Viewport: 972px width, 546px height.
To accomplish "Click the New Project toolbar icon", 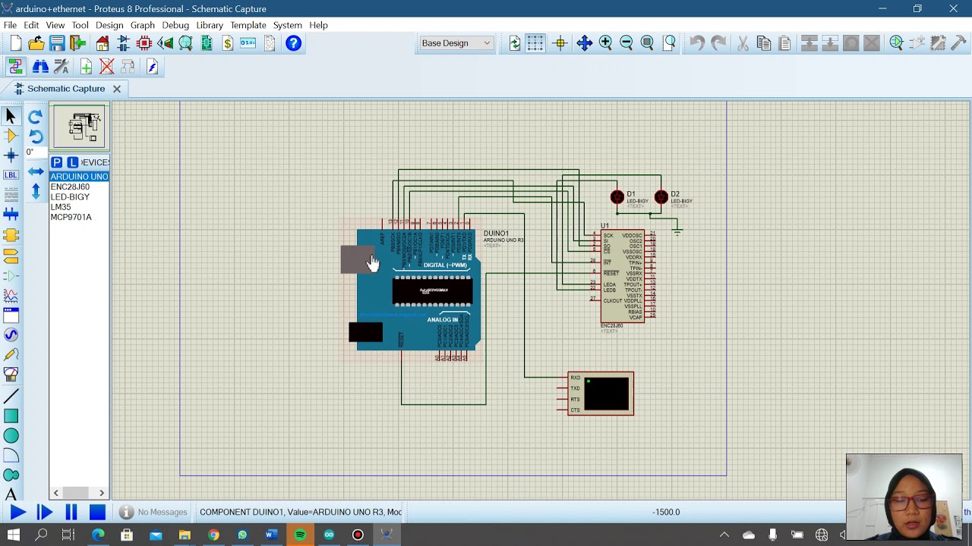I will click(16, 43).
